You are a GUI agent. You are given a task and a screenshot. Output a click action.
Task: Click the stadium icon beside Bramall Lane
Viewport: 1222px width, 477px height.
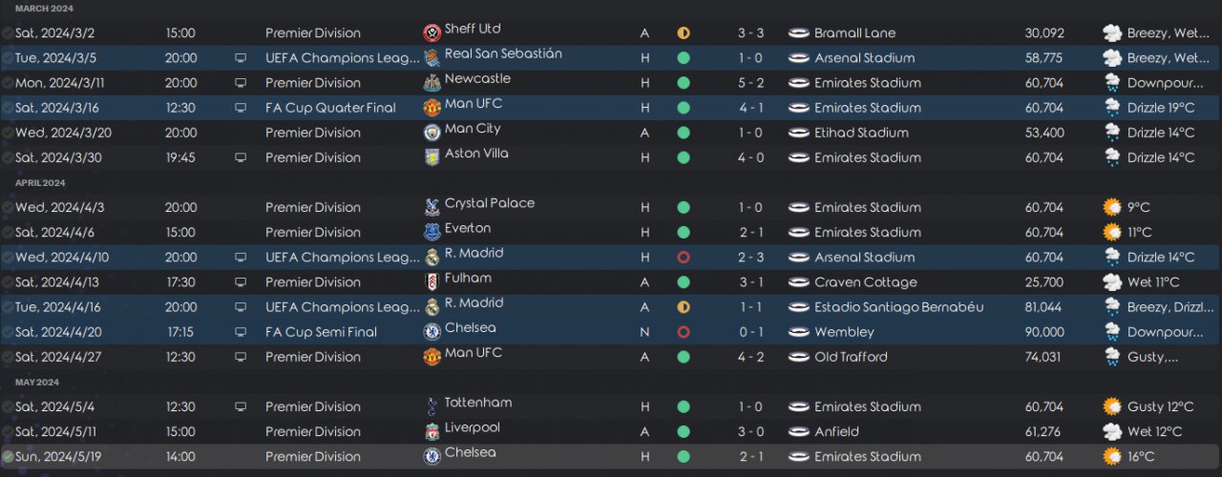coord(798,33)
